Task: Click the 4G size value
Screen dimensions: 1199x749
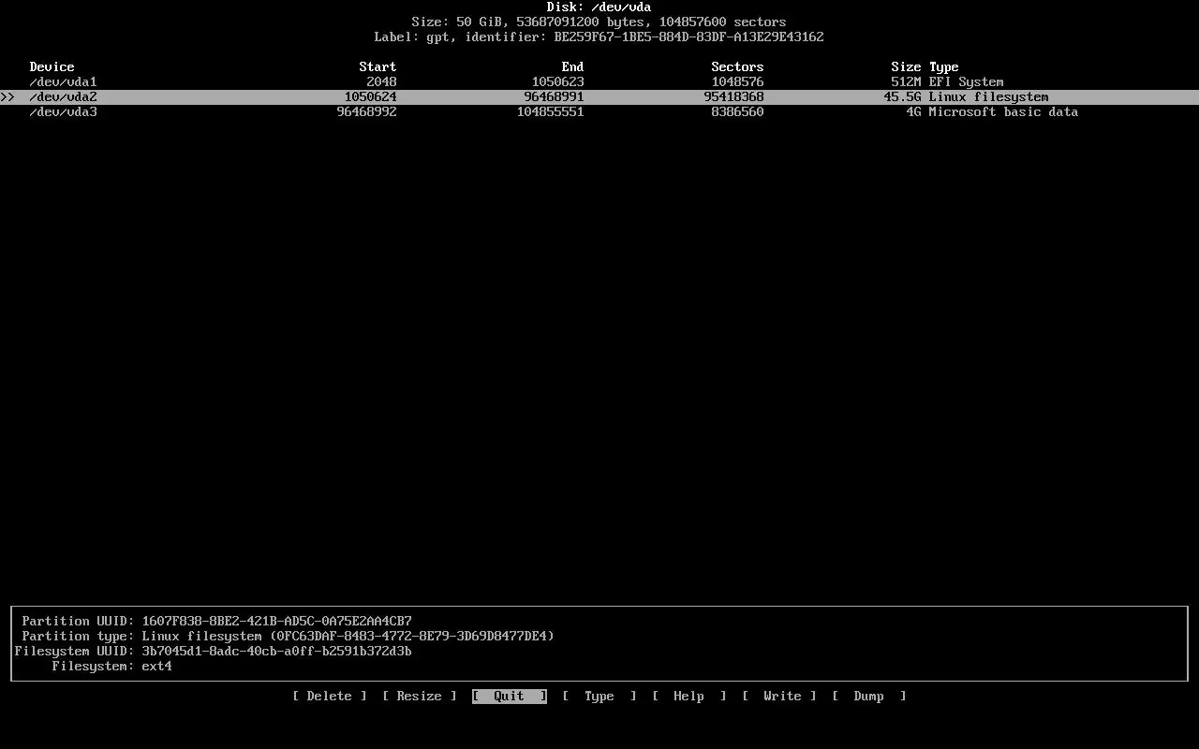Action: (913, 111)
